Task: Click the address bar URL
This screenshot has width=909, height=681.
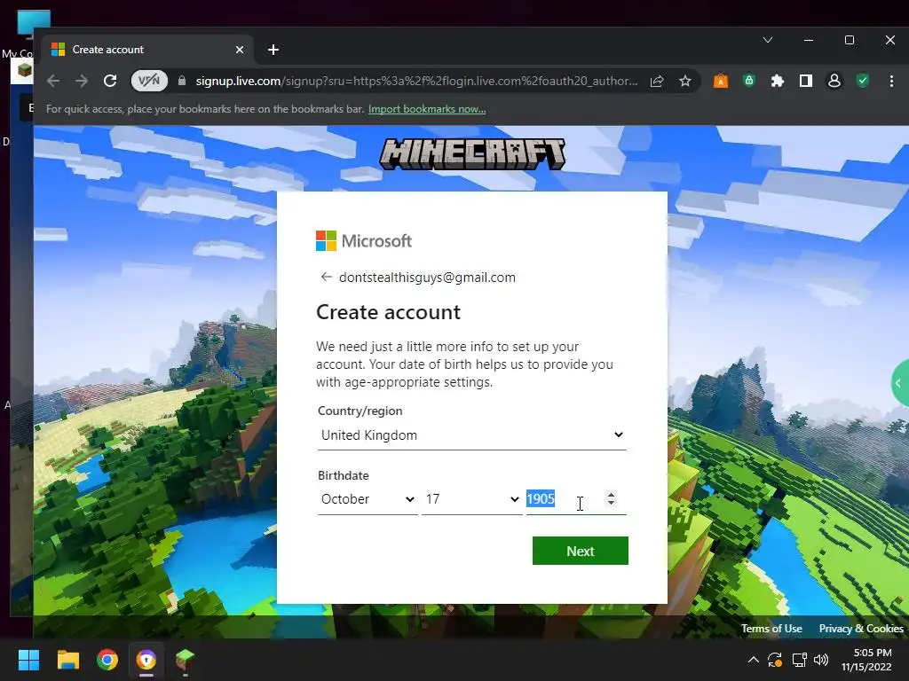Action: pyautogui.click(x=416, y=81)
